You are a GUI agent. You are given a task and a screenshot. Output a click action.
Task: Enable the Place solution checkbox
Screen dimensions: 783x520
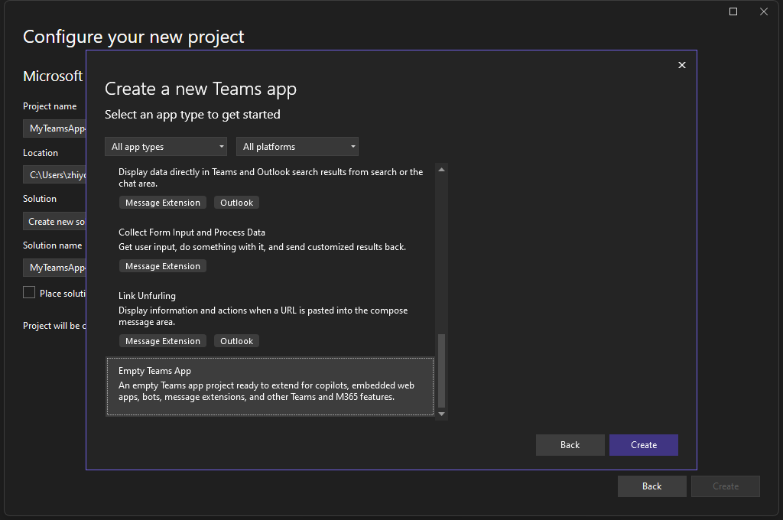(28, 292)
